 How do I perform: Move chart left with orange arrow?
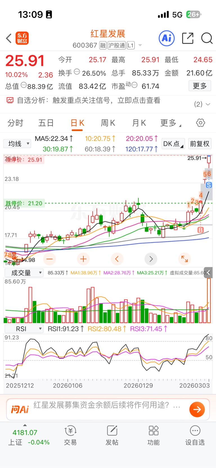tap(117, 259)
